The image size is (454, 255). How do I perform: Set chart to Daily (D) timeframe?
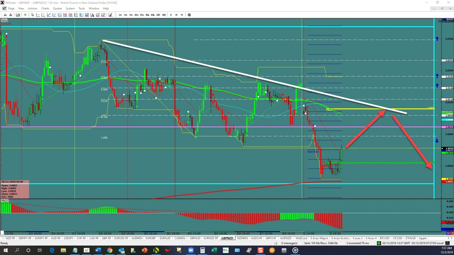tap(171, 15)
